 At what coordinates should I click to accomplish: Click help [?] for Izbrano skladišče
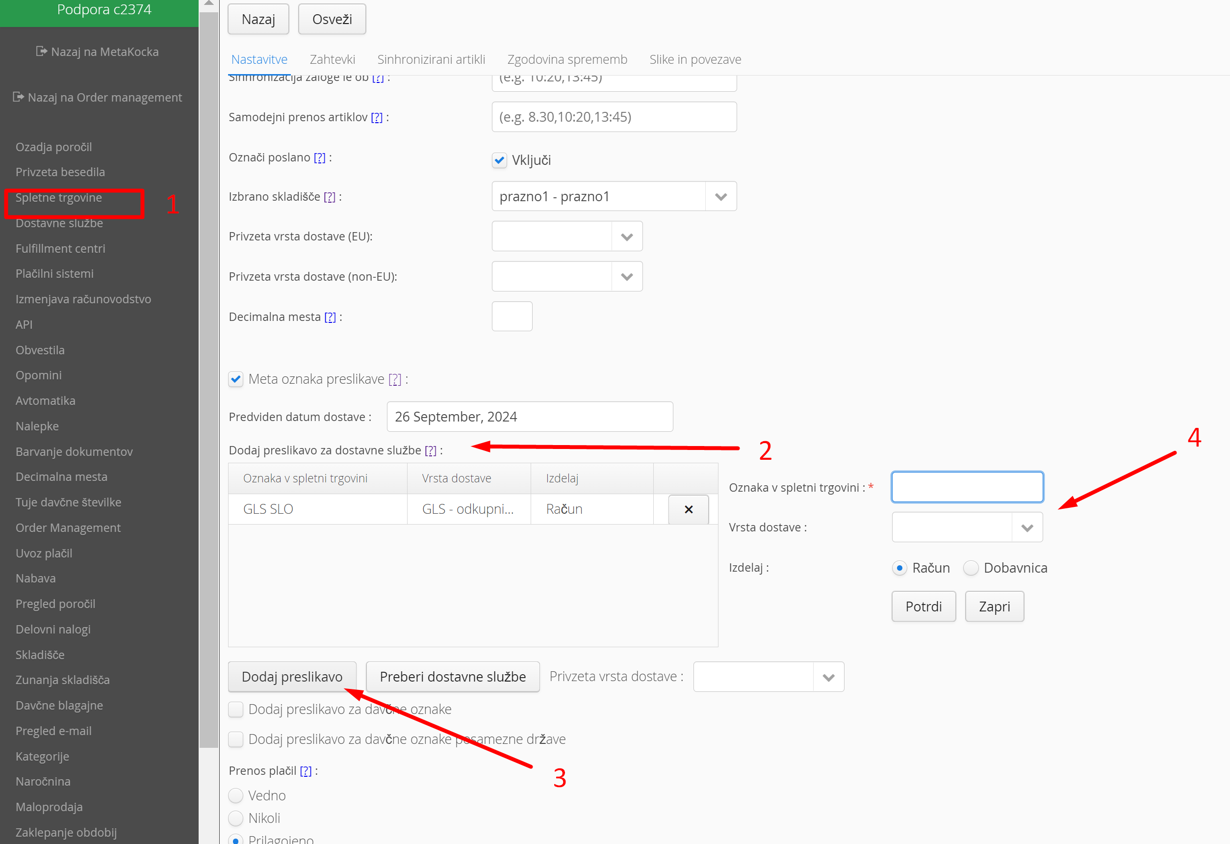pos(329,197)
